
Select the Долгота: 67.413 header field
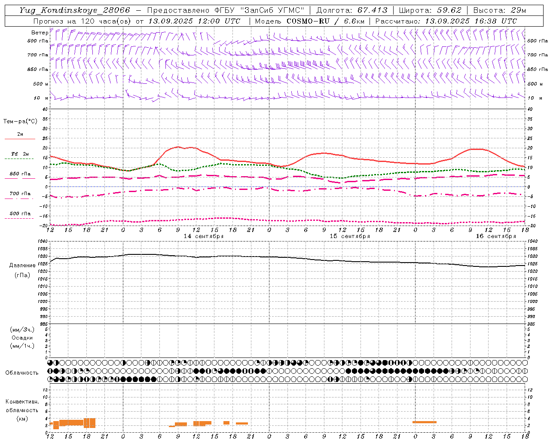pyautogui.click(x=352, y=10)
